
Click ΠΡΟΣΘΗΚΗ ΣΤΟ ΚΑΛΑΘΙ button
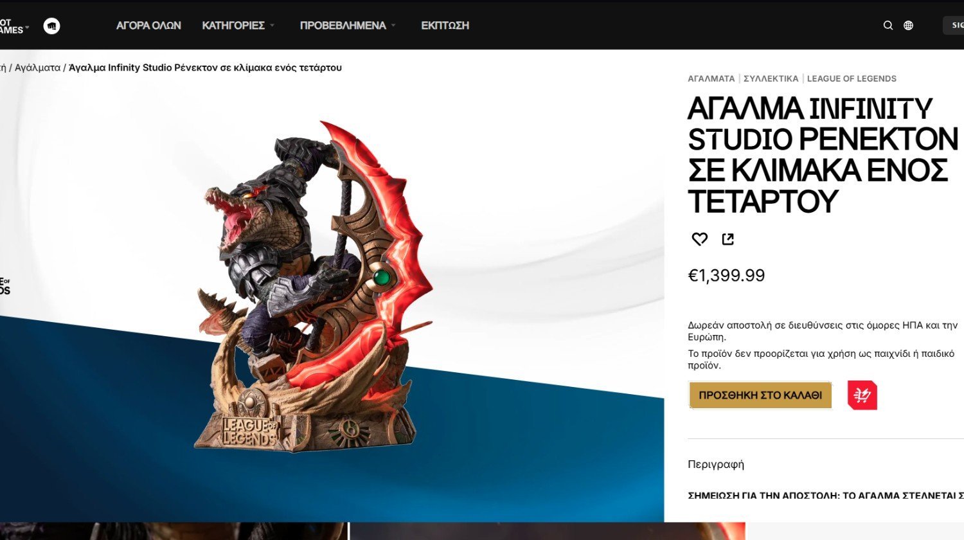coord(760,395)
